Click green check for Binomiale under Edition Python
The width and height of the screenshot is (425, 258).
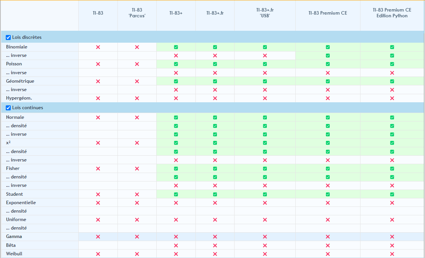pos(392,47)
